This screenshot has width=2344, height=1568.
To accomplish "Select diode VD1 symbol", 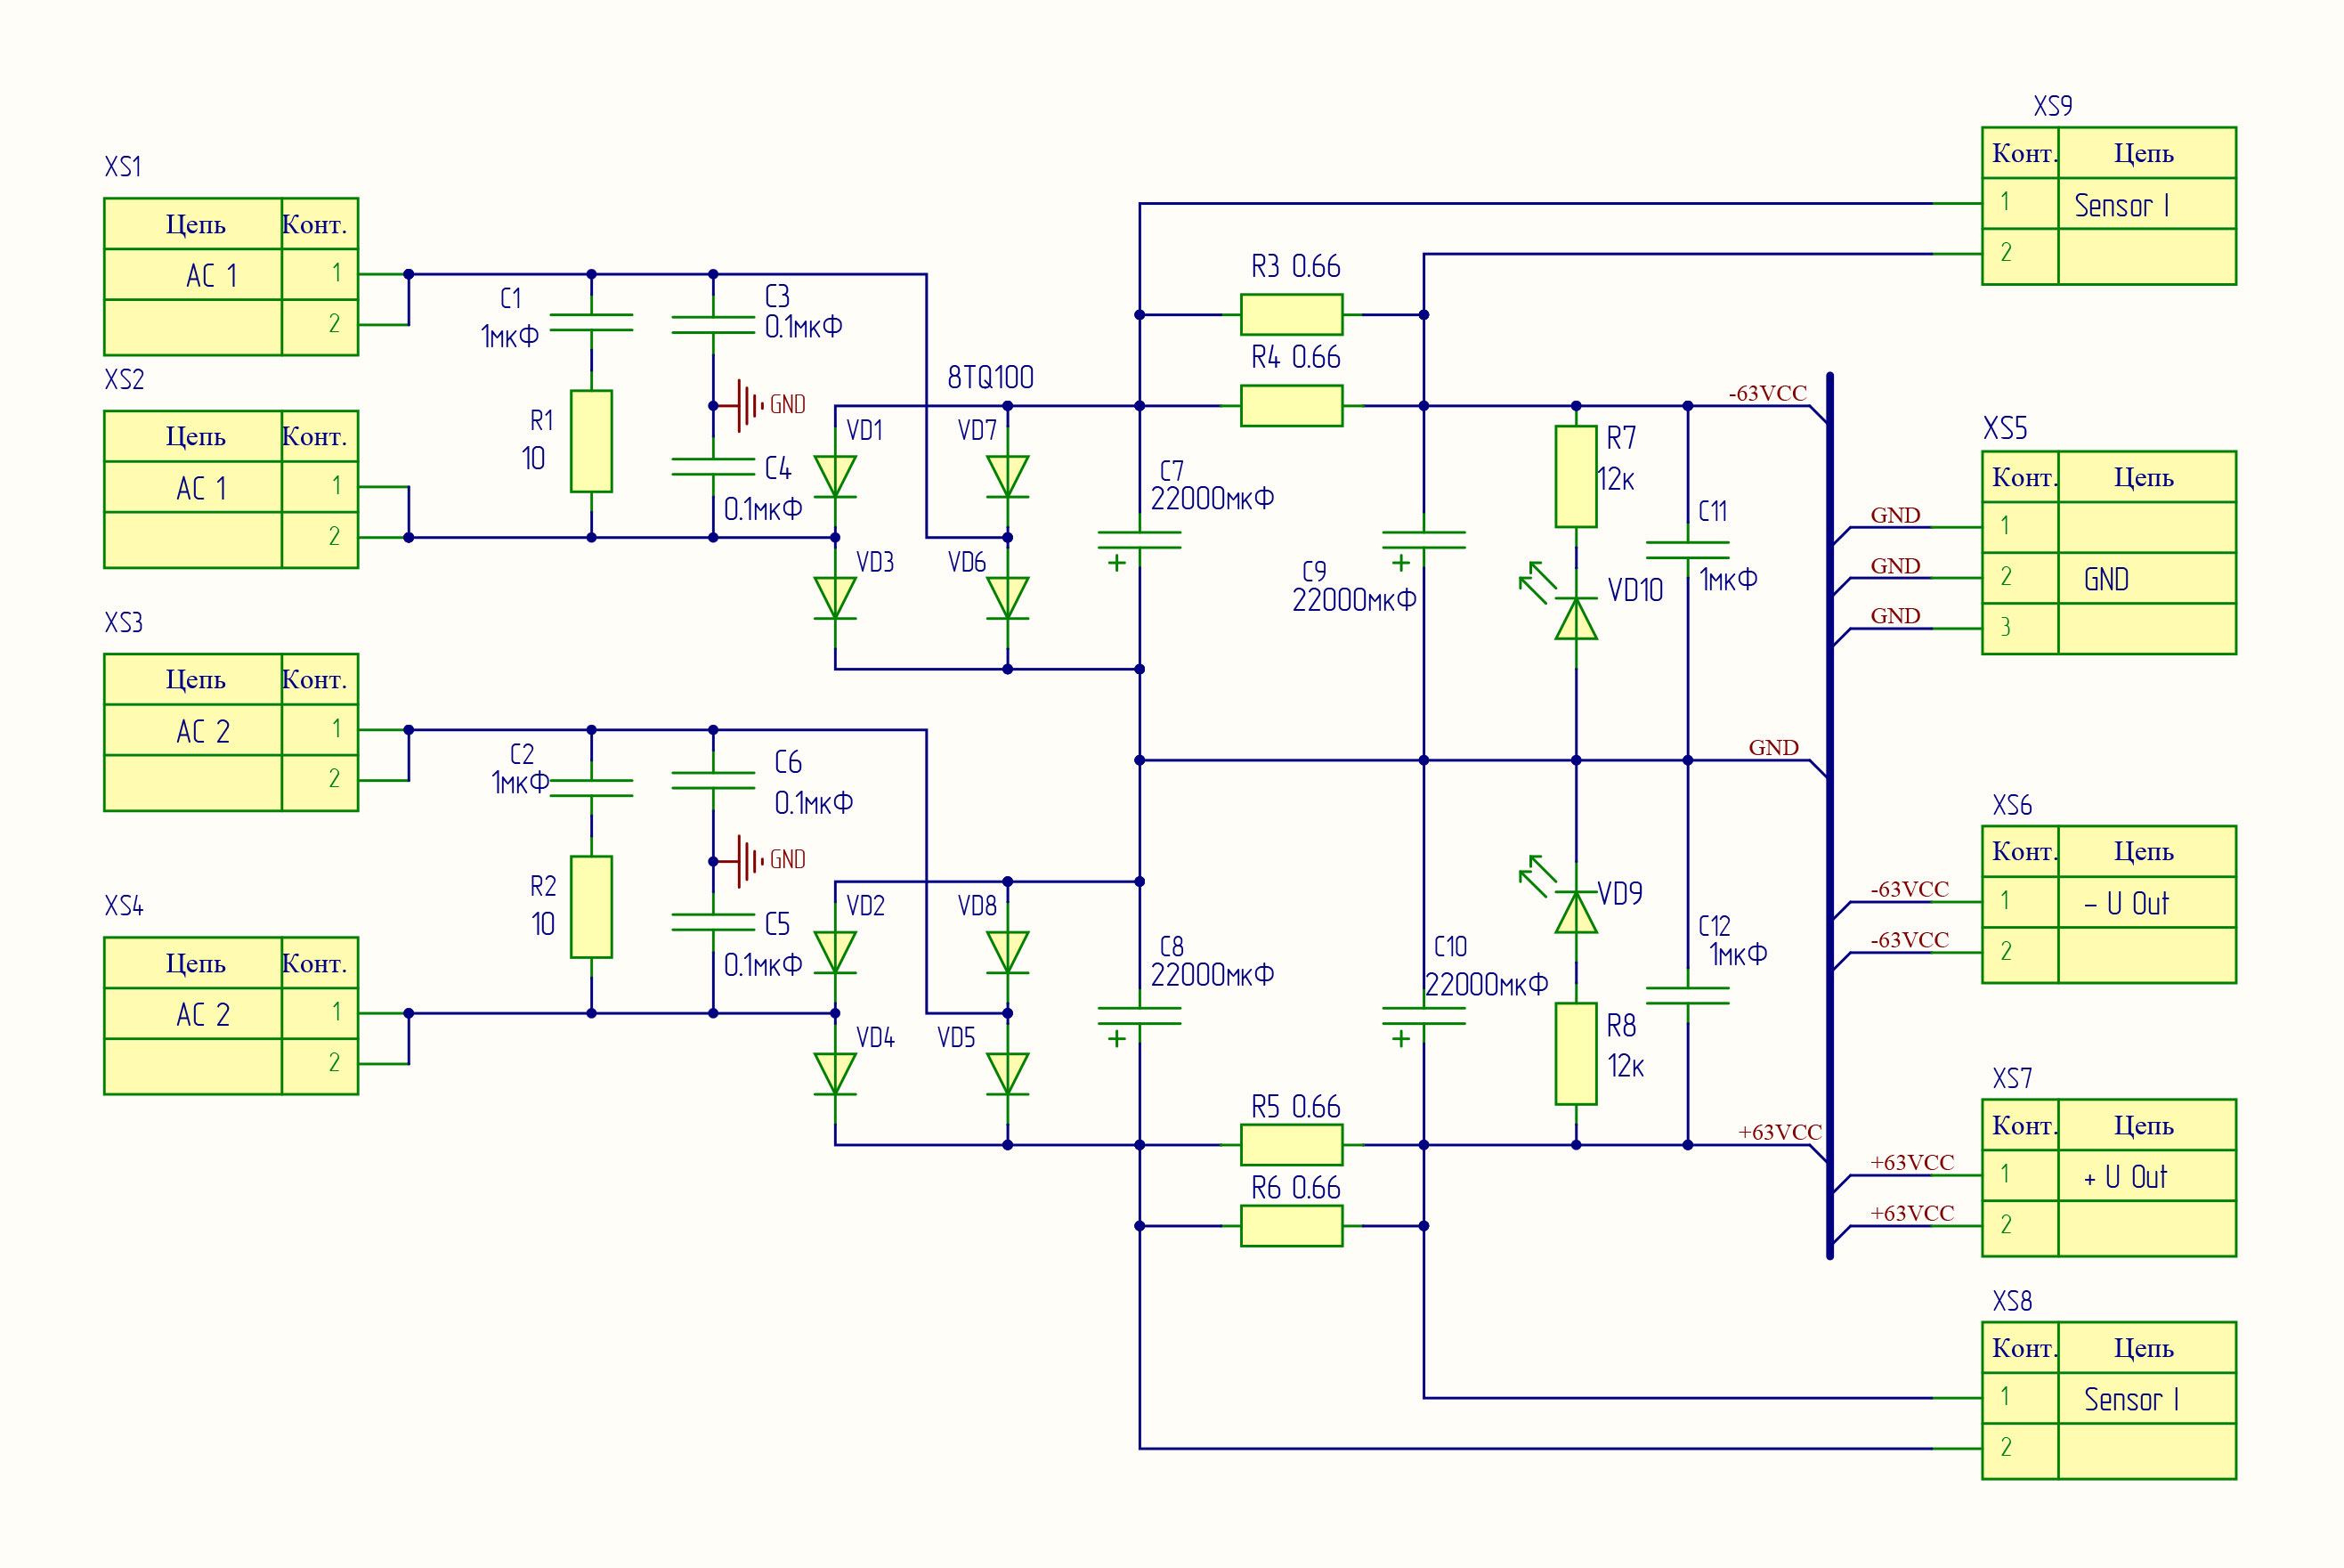I will (835, 476).
